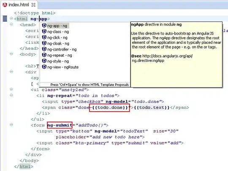Screen dimensions: 228x171
Task: Collapse the body element fold marker
Action: click(x=11, y=54)
